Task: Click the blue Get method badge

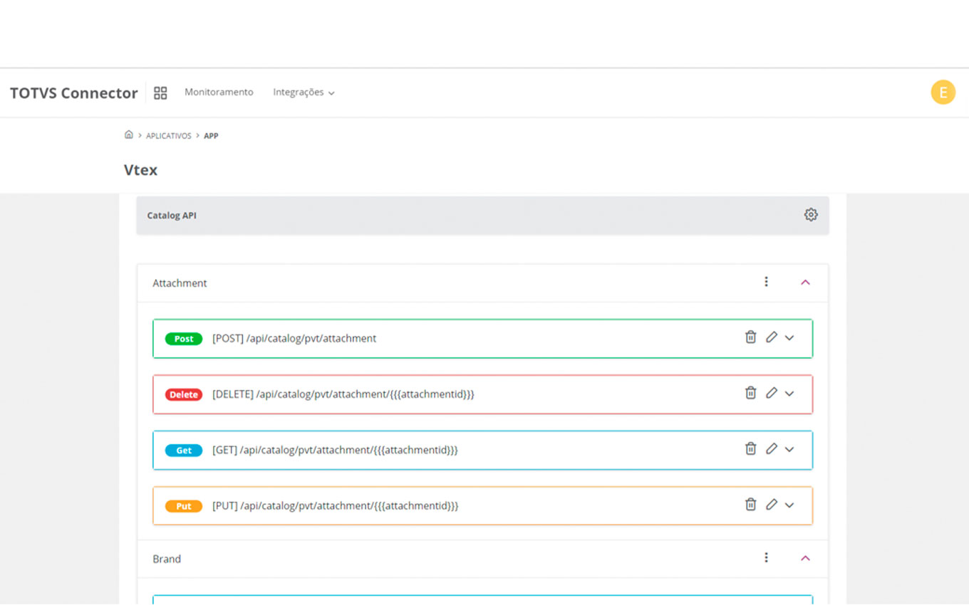Action: click(x=184, y=450)
